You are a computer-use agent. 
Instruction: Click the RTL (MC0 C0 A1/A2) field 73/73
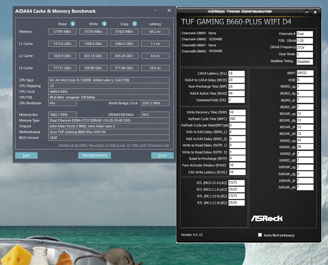(x=236, y=183)
